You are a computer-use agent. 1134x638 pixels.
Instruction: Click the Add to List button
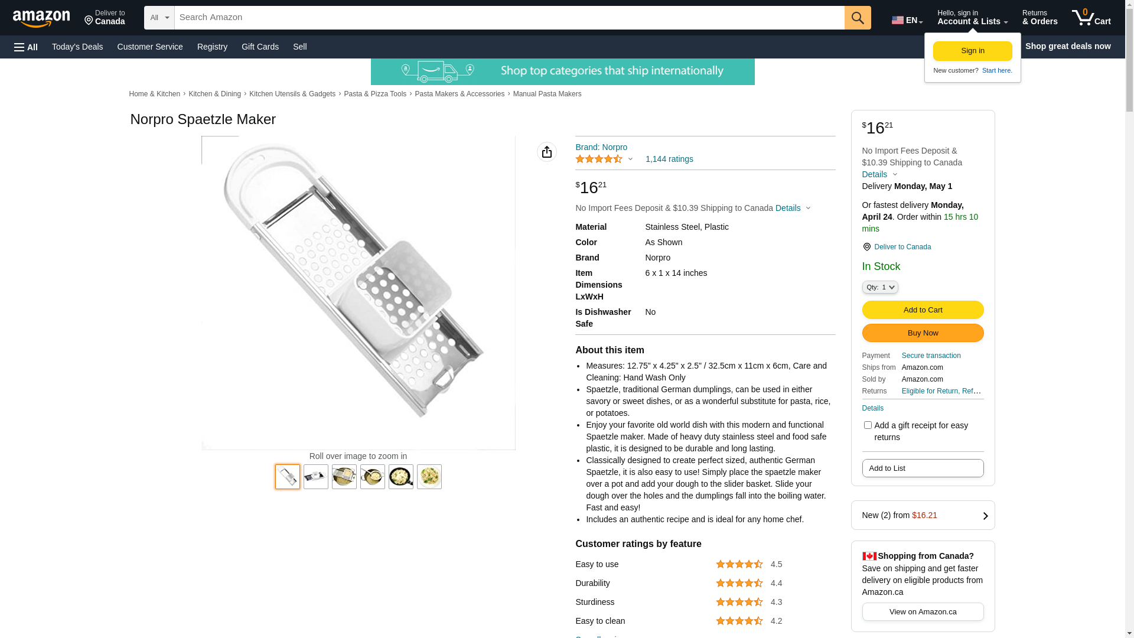[x=923, y=468]
